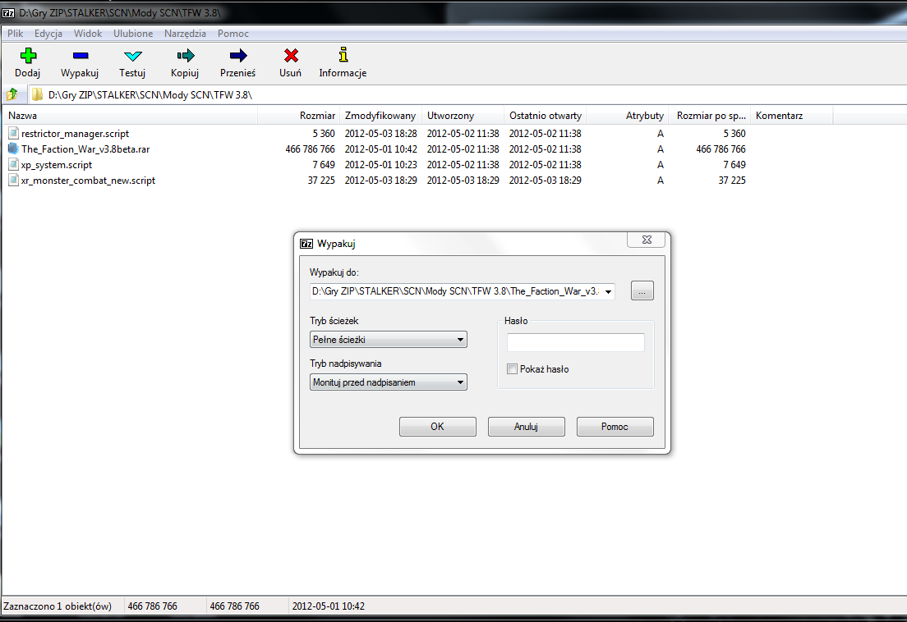The image size is (907, 622).
Task: Expand the Wypakuj do path dropdown
Action: pos(609,291)
